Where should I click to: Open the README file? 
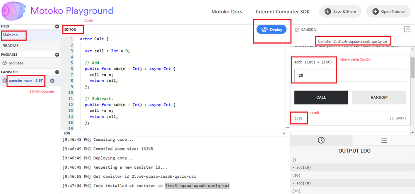[x=11, y=46]
